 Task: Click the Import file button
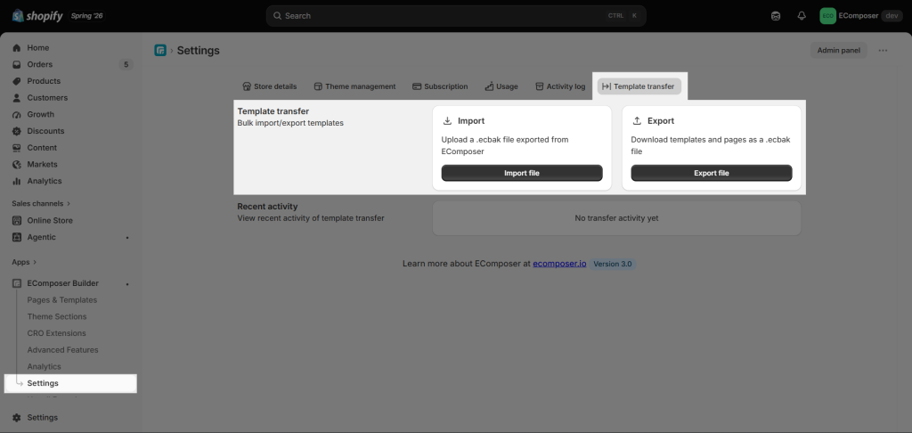click(x=522, y=173)
